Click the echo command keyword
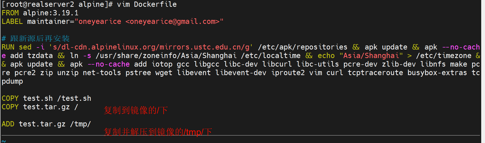 pos(326,56)
